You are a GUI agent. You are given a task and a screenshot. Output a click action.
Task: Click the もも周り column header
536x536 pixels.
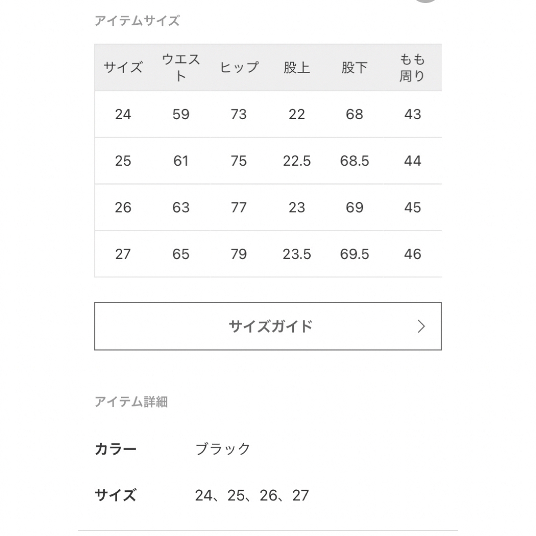tap(412, 67)
